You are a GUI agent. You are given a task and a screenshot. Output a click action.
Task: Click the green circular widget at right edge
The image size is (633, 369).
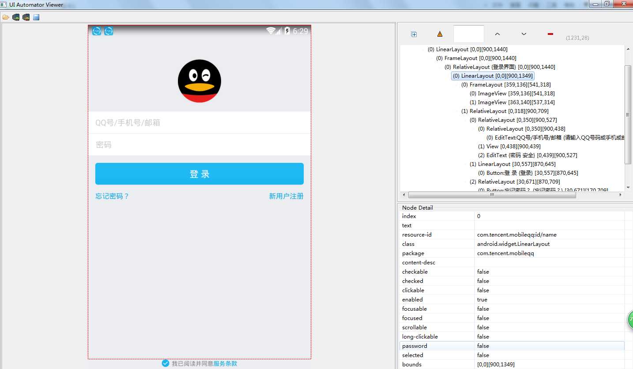click(x=630, y=320)
